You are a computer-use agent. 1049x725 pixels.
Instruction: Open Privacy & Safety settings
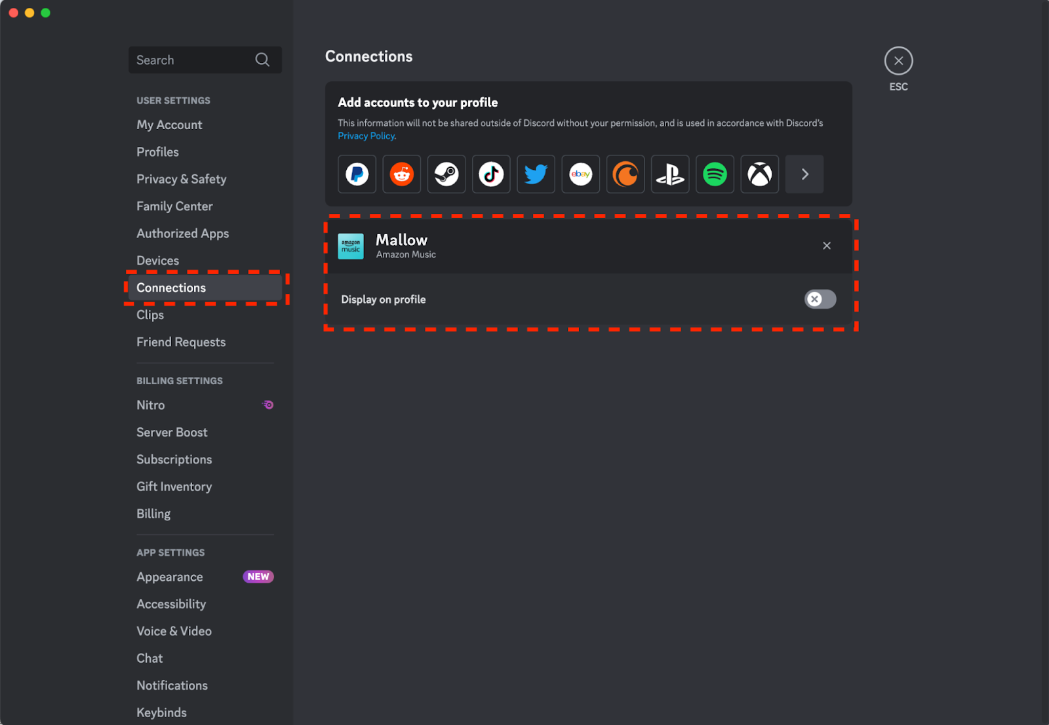tap(205, 179)
